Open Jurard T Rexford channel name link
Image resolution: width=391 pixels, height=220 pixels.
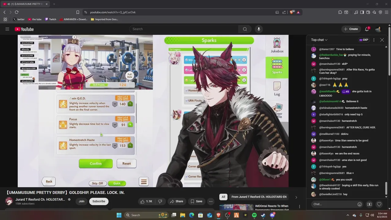[40, 200]
